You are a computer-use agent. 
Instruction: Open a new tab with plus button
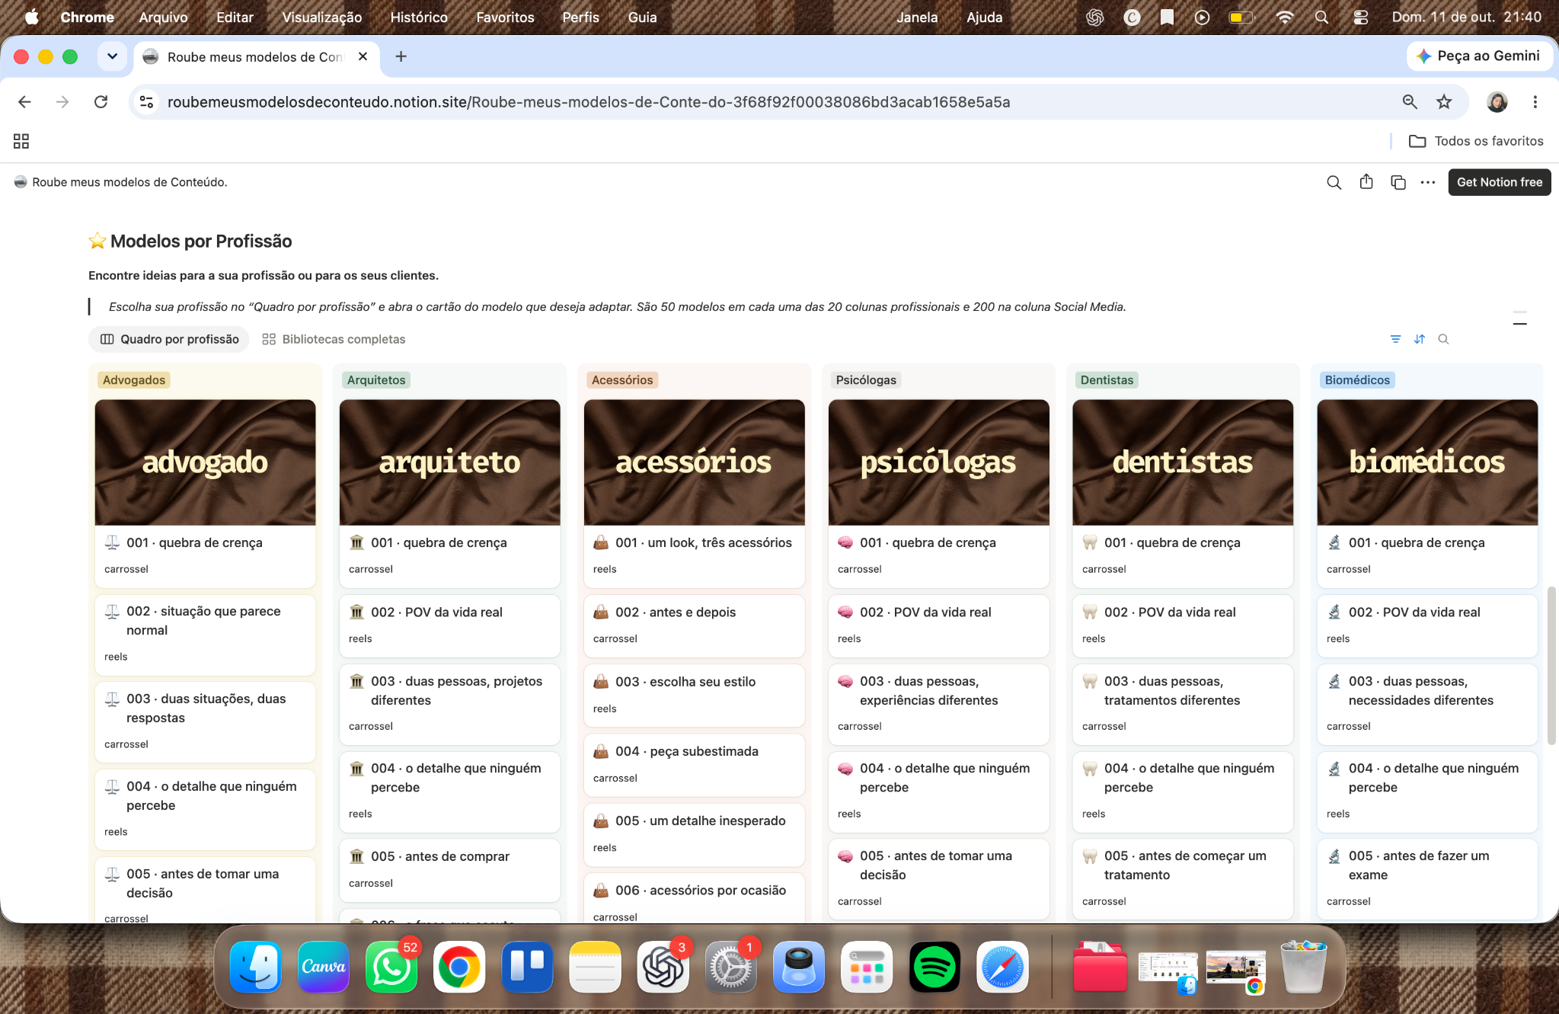(401, 56)
